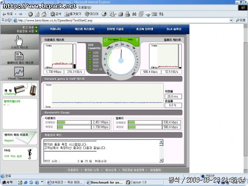The image size is (248, 186).
Task: Click the Try Again refresh icon
Action: [105, 40]
